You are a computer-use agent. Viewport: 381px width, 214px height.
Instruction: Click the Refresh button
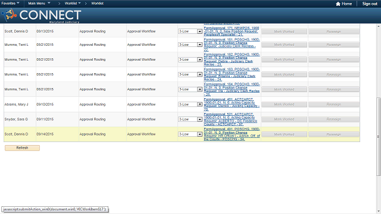click(22, 148)
